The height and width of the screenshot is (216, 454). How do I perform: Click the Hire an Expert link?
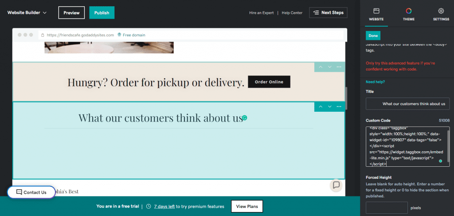[x=262, y=13]
